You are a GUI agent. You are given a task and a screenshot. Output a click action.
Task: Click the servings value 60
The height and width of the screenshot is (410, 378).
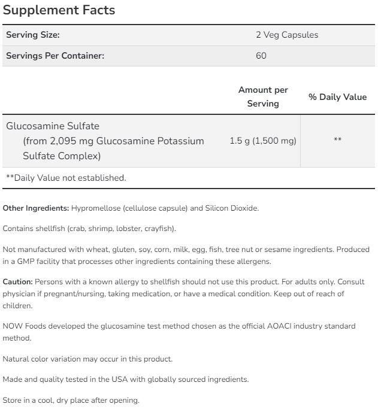click(261, 56)
